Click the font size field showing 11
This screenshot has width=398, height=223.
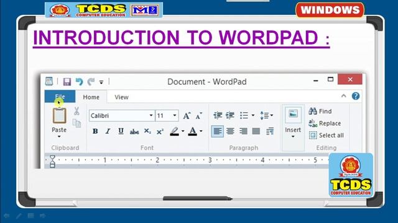[164, 116]
